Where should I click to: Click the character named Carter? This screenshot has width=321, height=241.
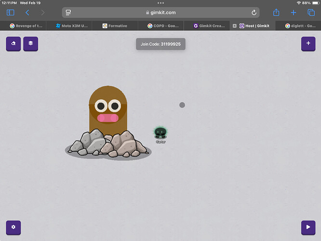click(160, 133)
